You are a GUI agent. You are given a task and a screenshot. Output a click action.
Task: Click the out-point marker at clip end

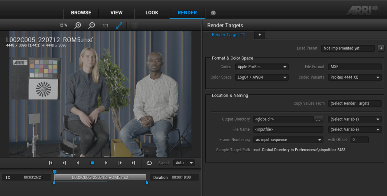click(147, 182)
